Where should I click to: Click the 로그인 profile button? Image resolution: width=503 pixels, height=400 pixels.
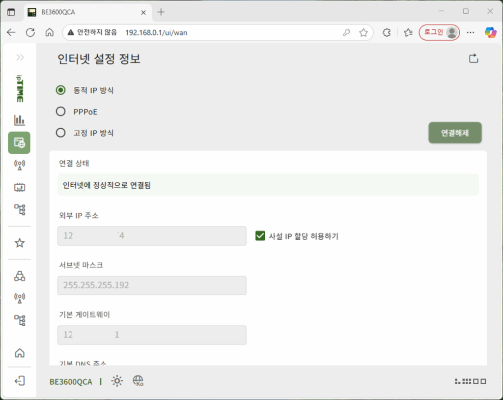click(439, 32)
